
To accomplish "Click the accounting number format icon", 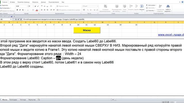I will point(84,10).
